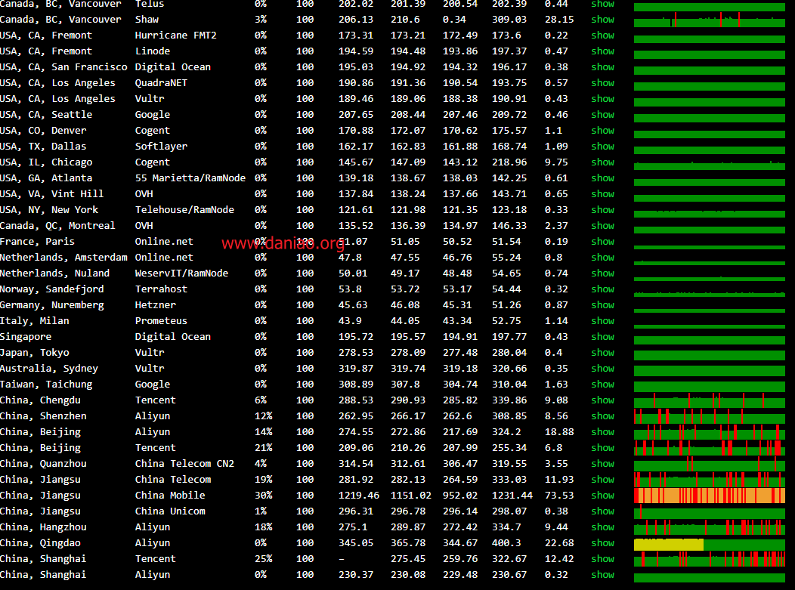Screen dimensions: 795x590
Task: Click the '1219.46' latency value
Action: [359, 496]
